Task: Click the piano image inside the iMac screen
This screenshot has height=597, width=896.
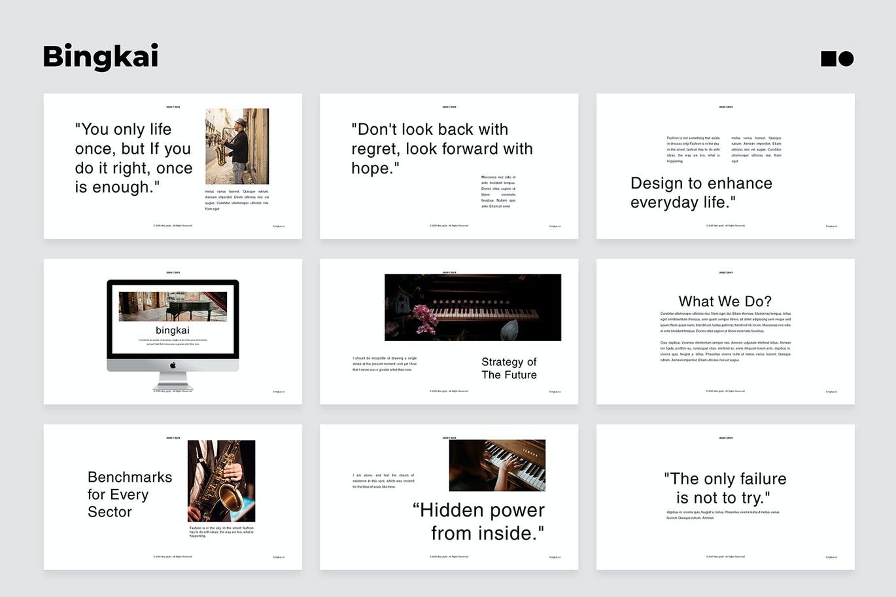Action: (x=173, y=306)
